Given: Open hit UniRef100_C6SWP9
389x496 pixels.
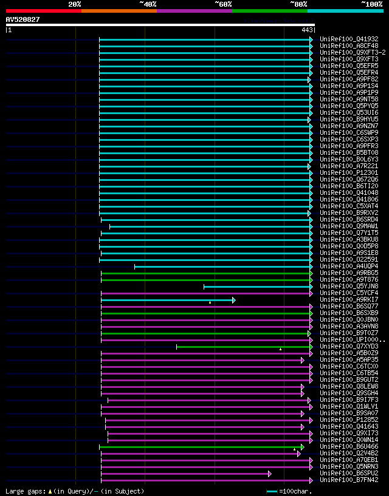Looking at the screenshot, I should click(x=349, y=132).
